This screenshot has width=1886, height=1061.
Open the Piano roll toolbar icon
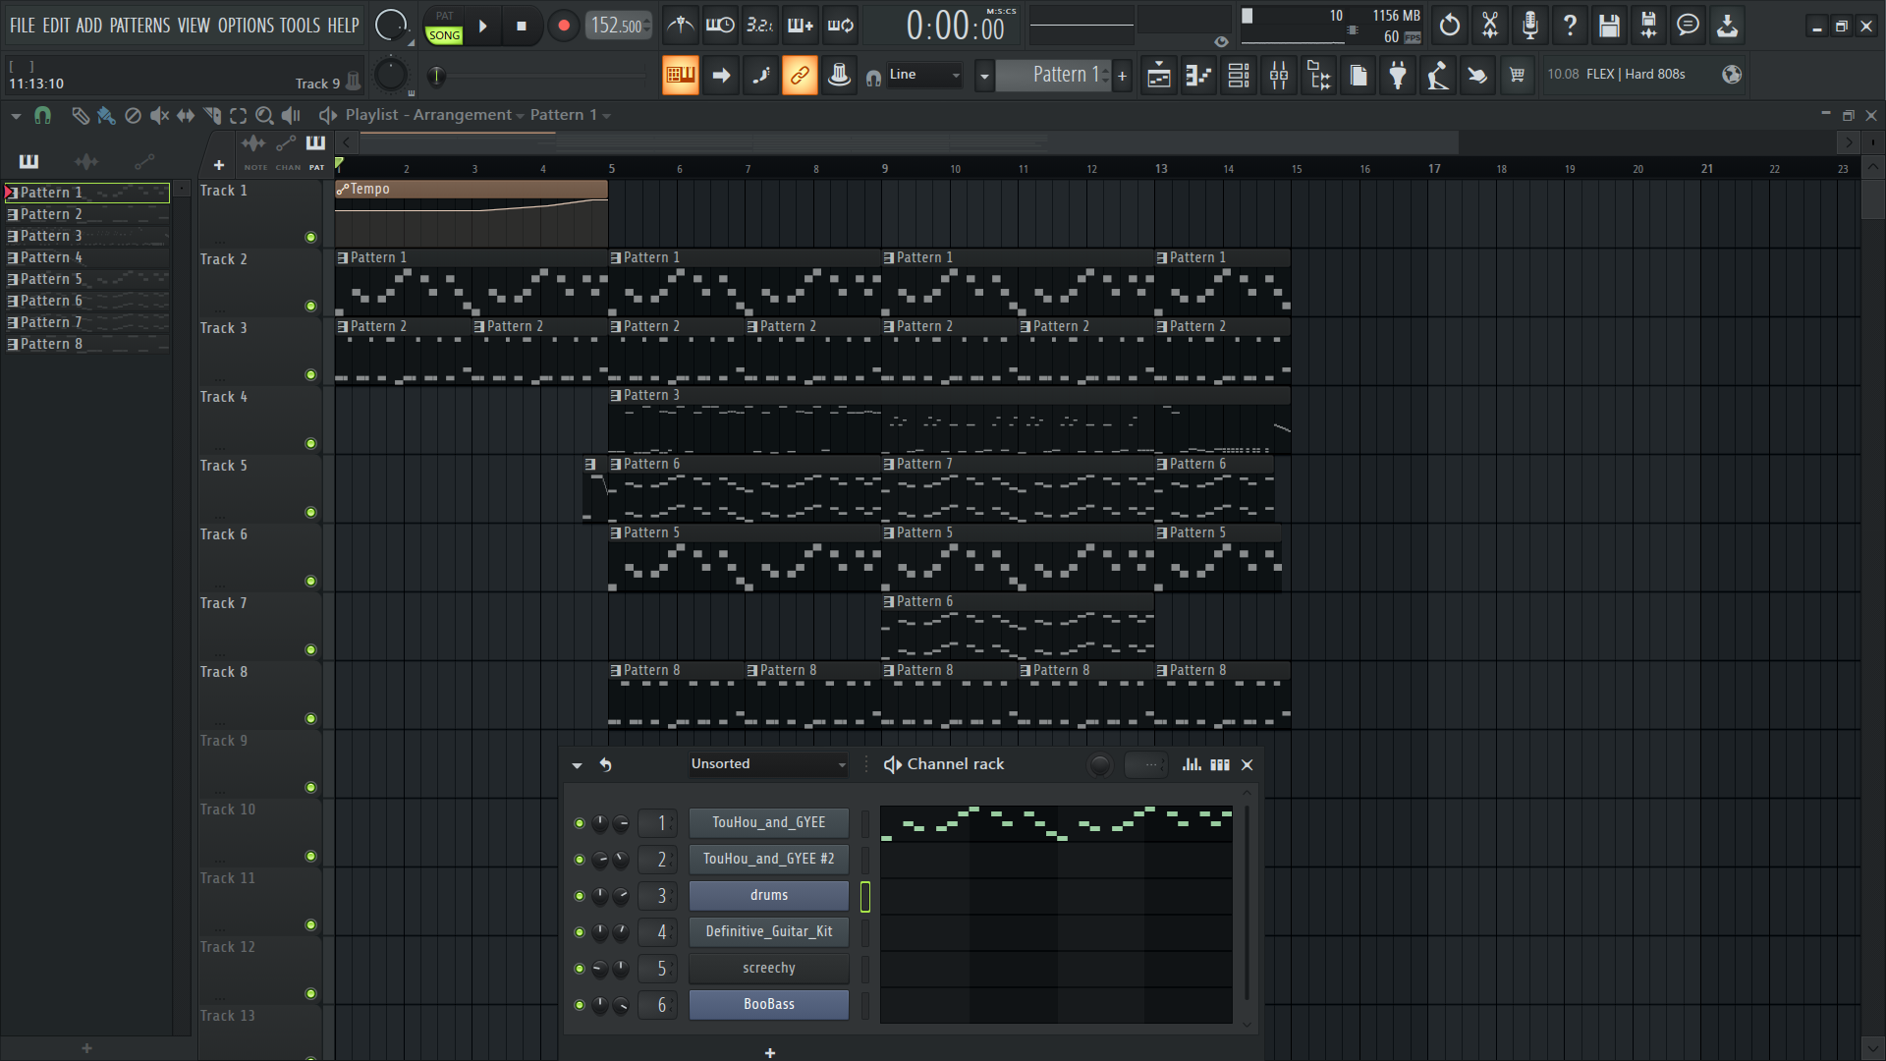pos(1198,76)
